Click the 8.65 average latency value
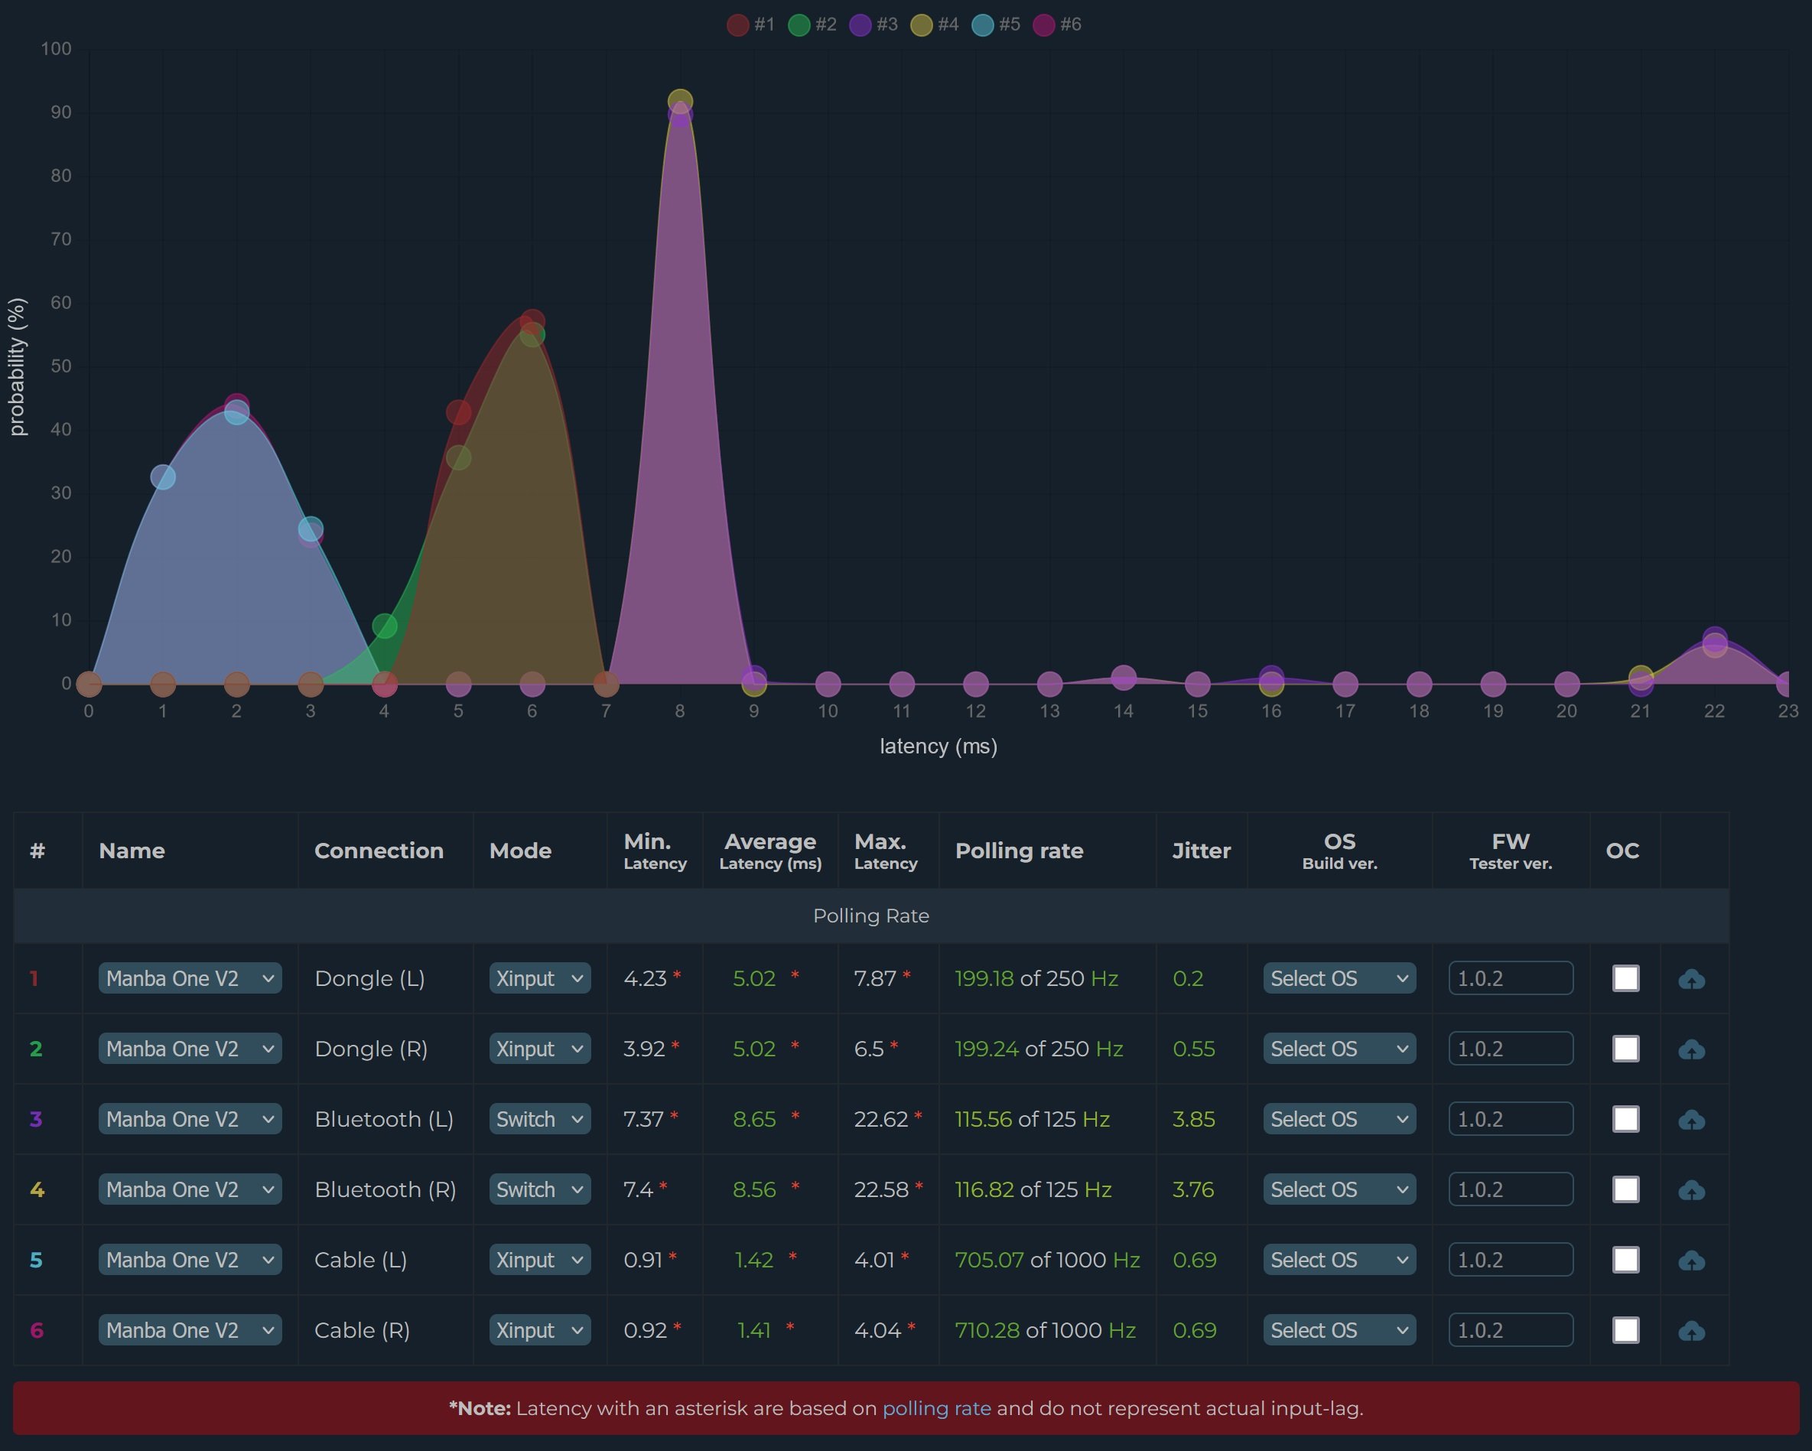This screenshot has height=1451, width=1812. pos(754,1120)
